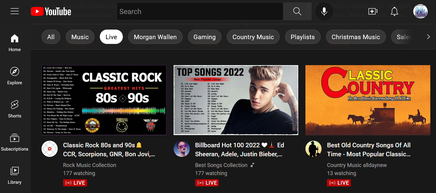Open Explore in the sidebar

click(x=15, y=76)
